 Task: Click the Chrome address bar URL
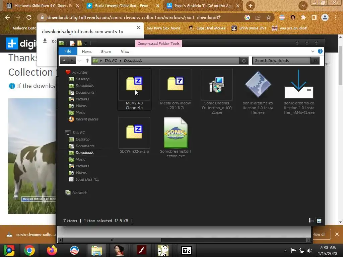coord(134,17)
